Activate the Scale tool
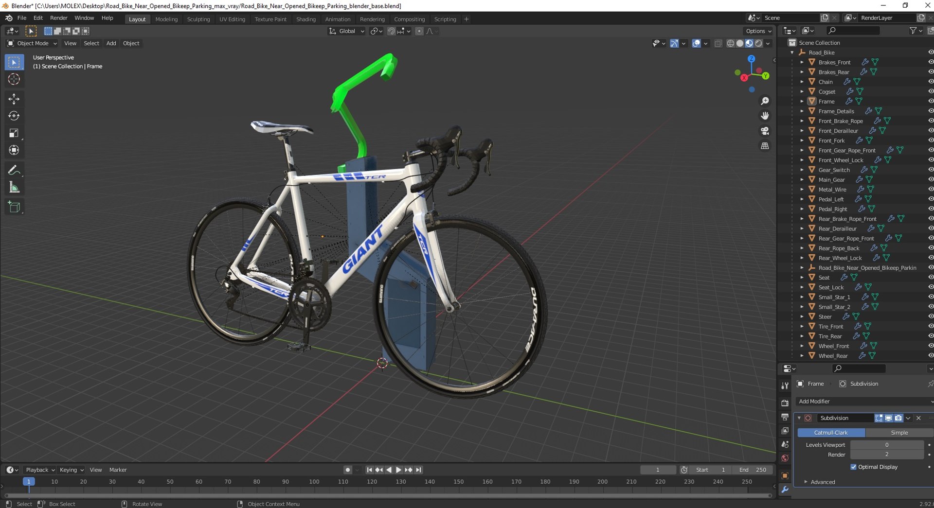 click(14, 133)
